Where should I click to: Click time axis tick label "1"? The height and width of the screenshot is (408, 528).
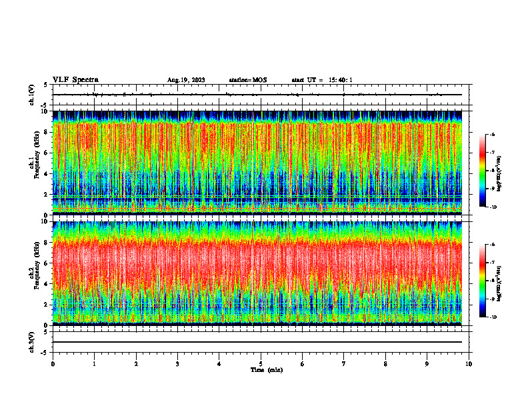94,364
